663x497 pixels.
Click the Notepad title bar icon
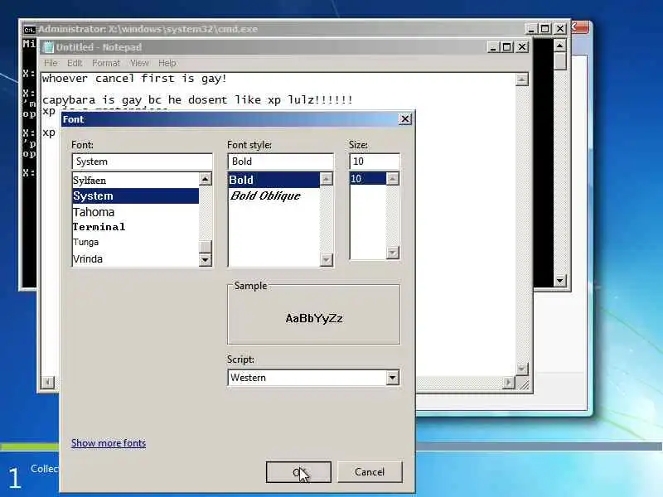tap(49, 47)
